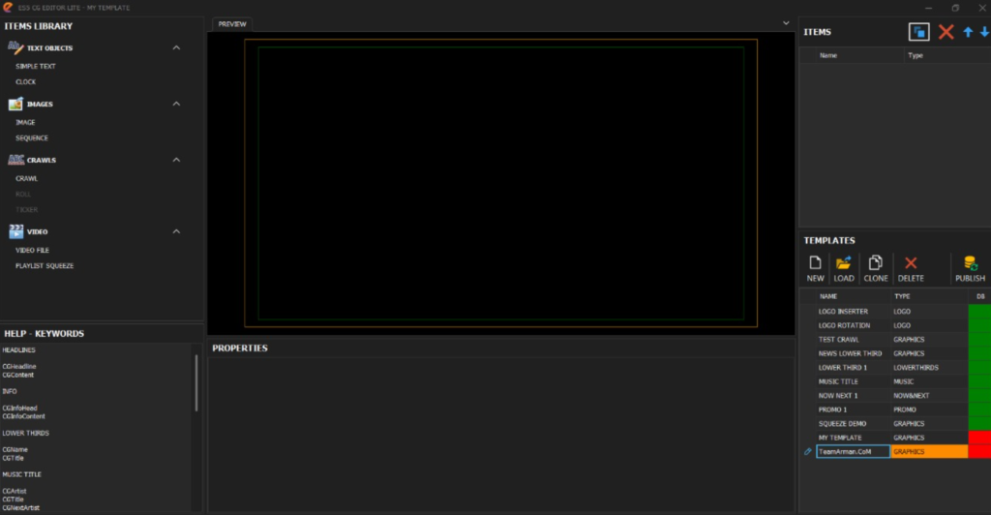Click the Load template folder icon
991x515 pixels.
pos(843,263)
